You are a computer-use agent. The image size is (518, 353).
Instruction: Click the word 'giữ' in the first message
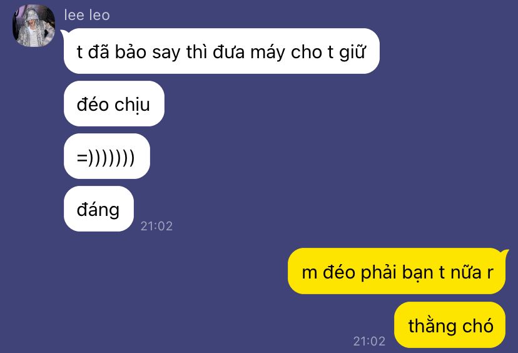tap(352, 52)
